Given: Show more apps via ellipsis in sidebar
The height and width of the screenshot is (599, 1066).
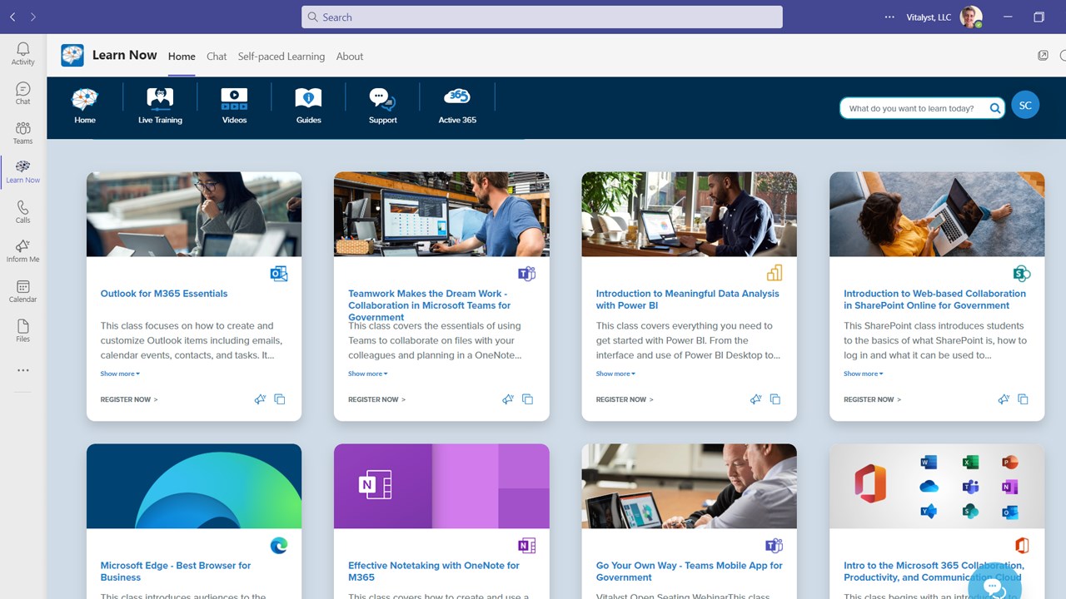Looking at the screenshot, I should [22, 370].
